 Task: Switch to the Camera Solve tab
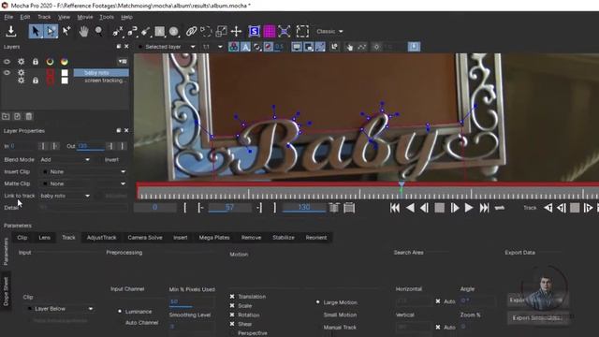click(x=145, y=237)
